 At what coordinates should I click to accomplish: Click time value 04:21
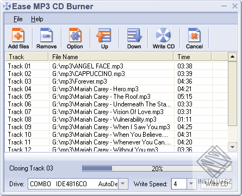pos(184,89)
